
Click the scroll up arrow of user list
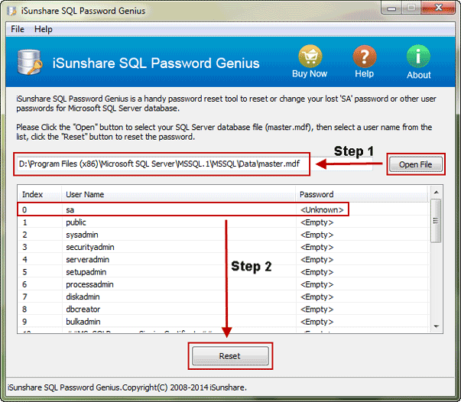pos(436,192)
